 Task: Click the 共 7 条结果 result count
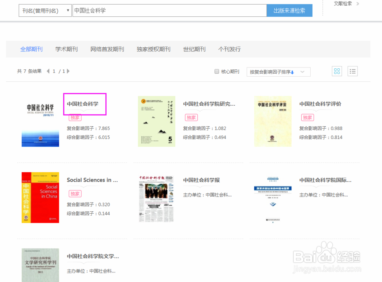29,71
